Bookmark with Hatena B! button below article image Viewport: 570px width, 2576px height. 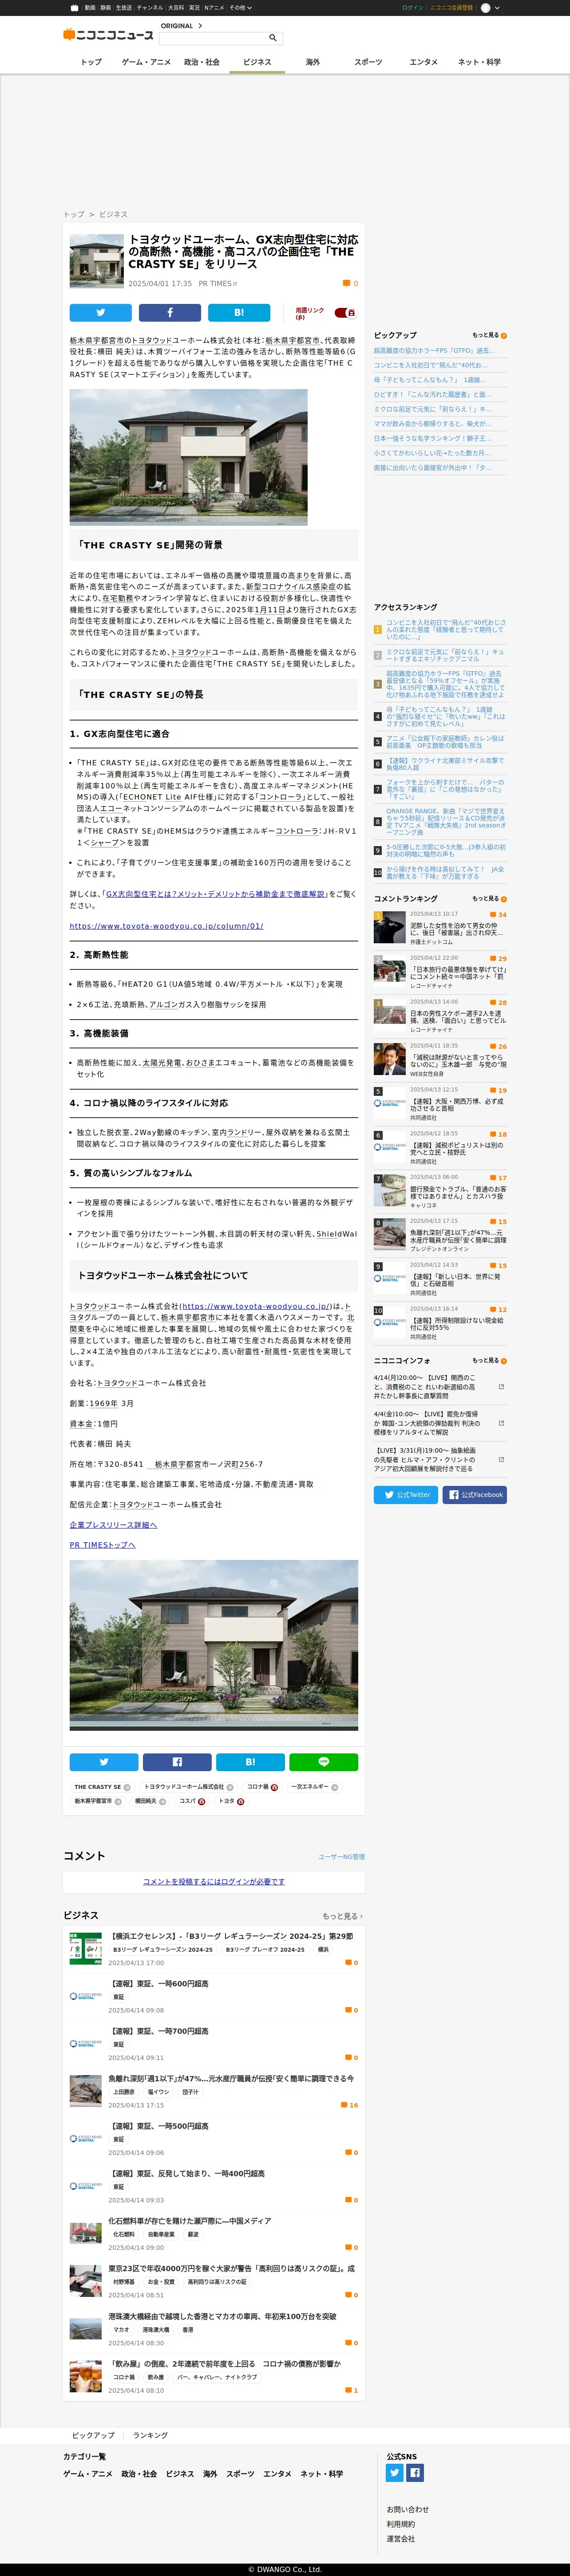click(x=250, y=1761)
